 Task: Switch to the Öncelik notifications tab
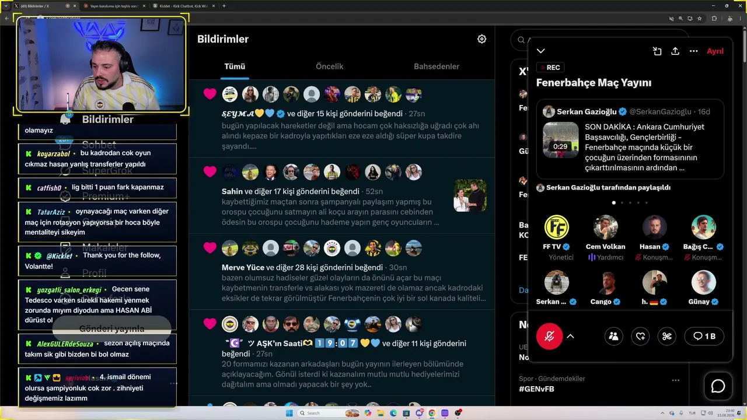click(x=329, y=66)
